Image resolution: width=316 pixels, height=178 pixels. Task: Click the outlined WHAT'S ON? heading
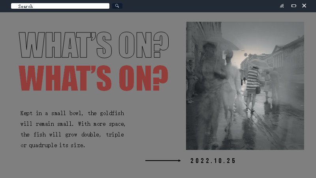click(94, 45)
